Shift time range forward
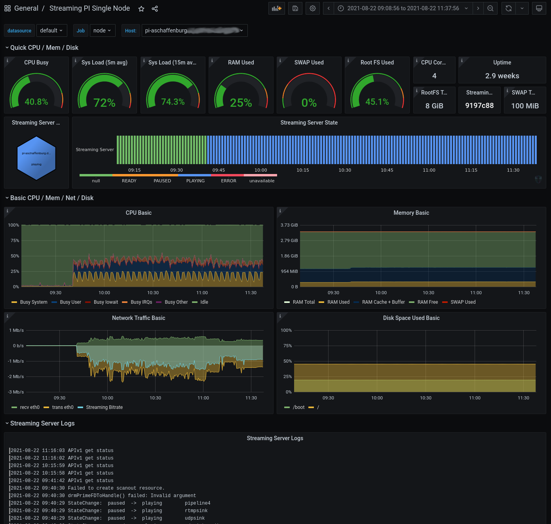The height and width of the screenshot is (524, 551). coord(478,8)
